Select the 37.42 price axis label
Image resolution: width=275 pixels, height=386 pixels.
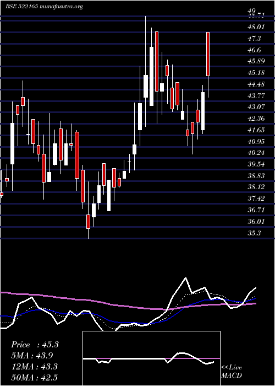click(256, 199)
